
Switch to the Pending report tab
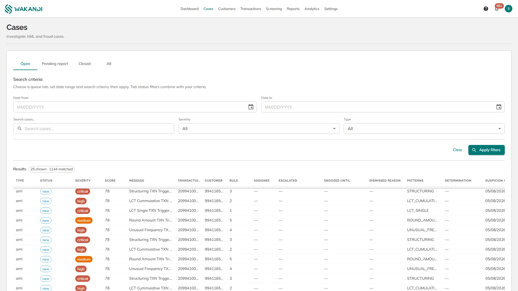pyautogui.click(x=55, y=64)
